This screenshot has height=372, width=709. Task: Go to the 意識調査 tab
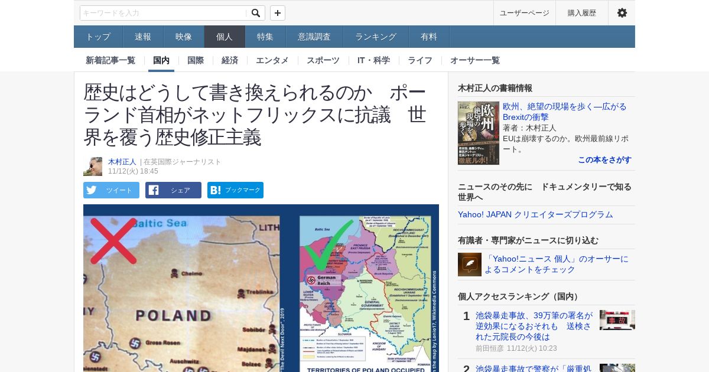click(314, 37)
